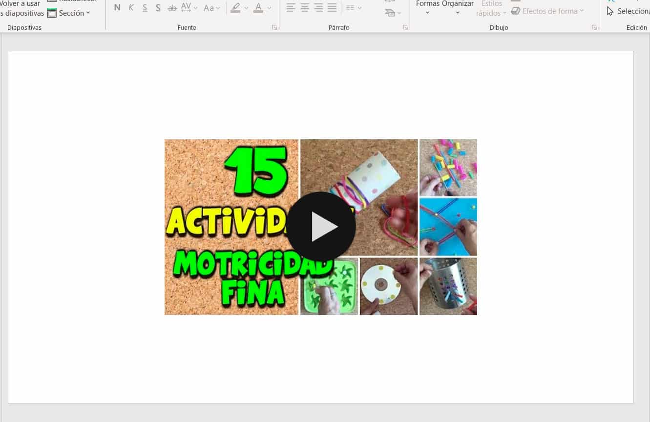The image size is (650, 422).
Task: Align text to the left
Action: [x=291, y=8]
